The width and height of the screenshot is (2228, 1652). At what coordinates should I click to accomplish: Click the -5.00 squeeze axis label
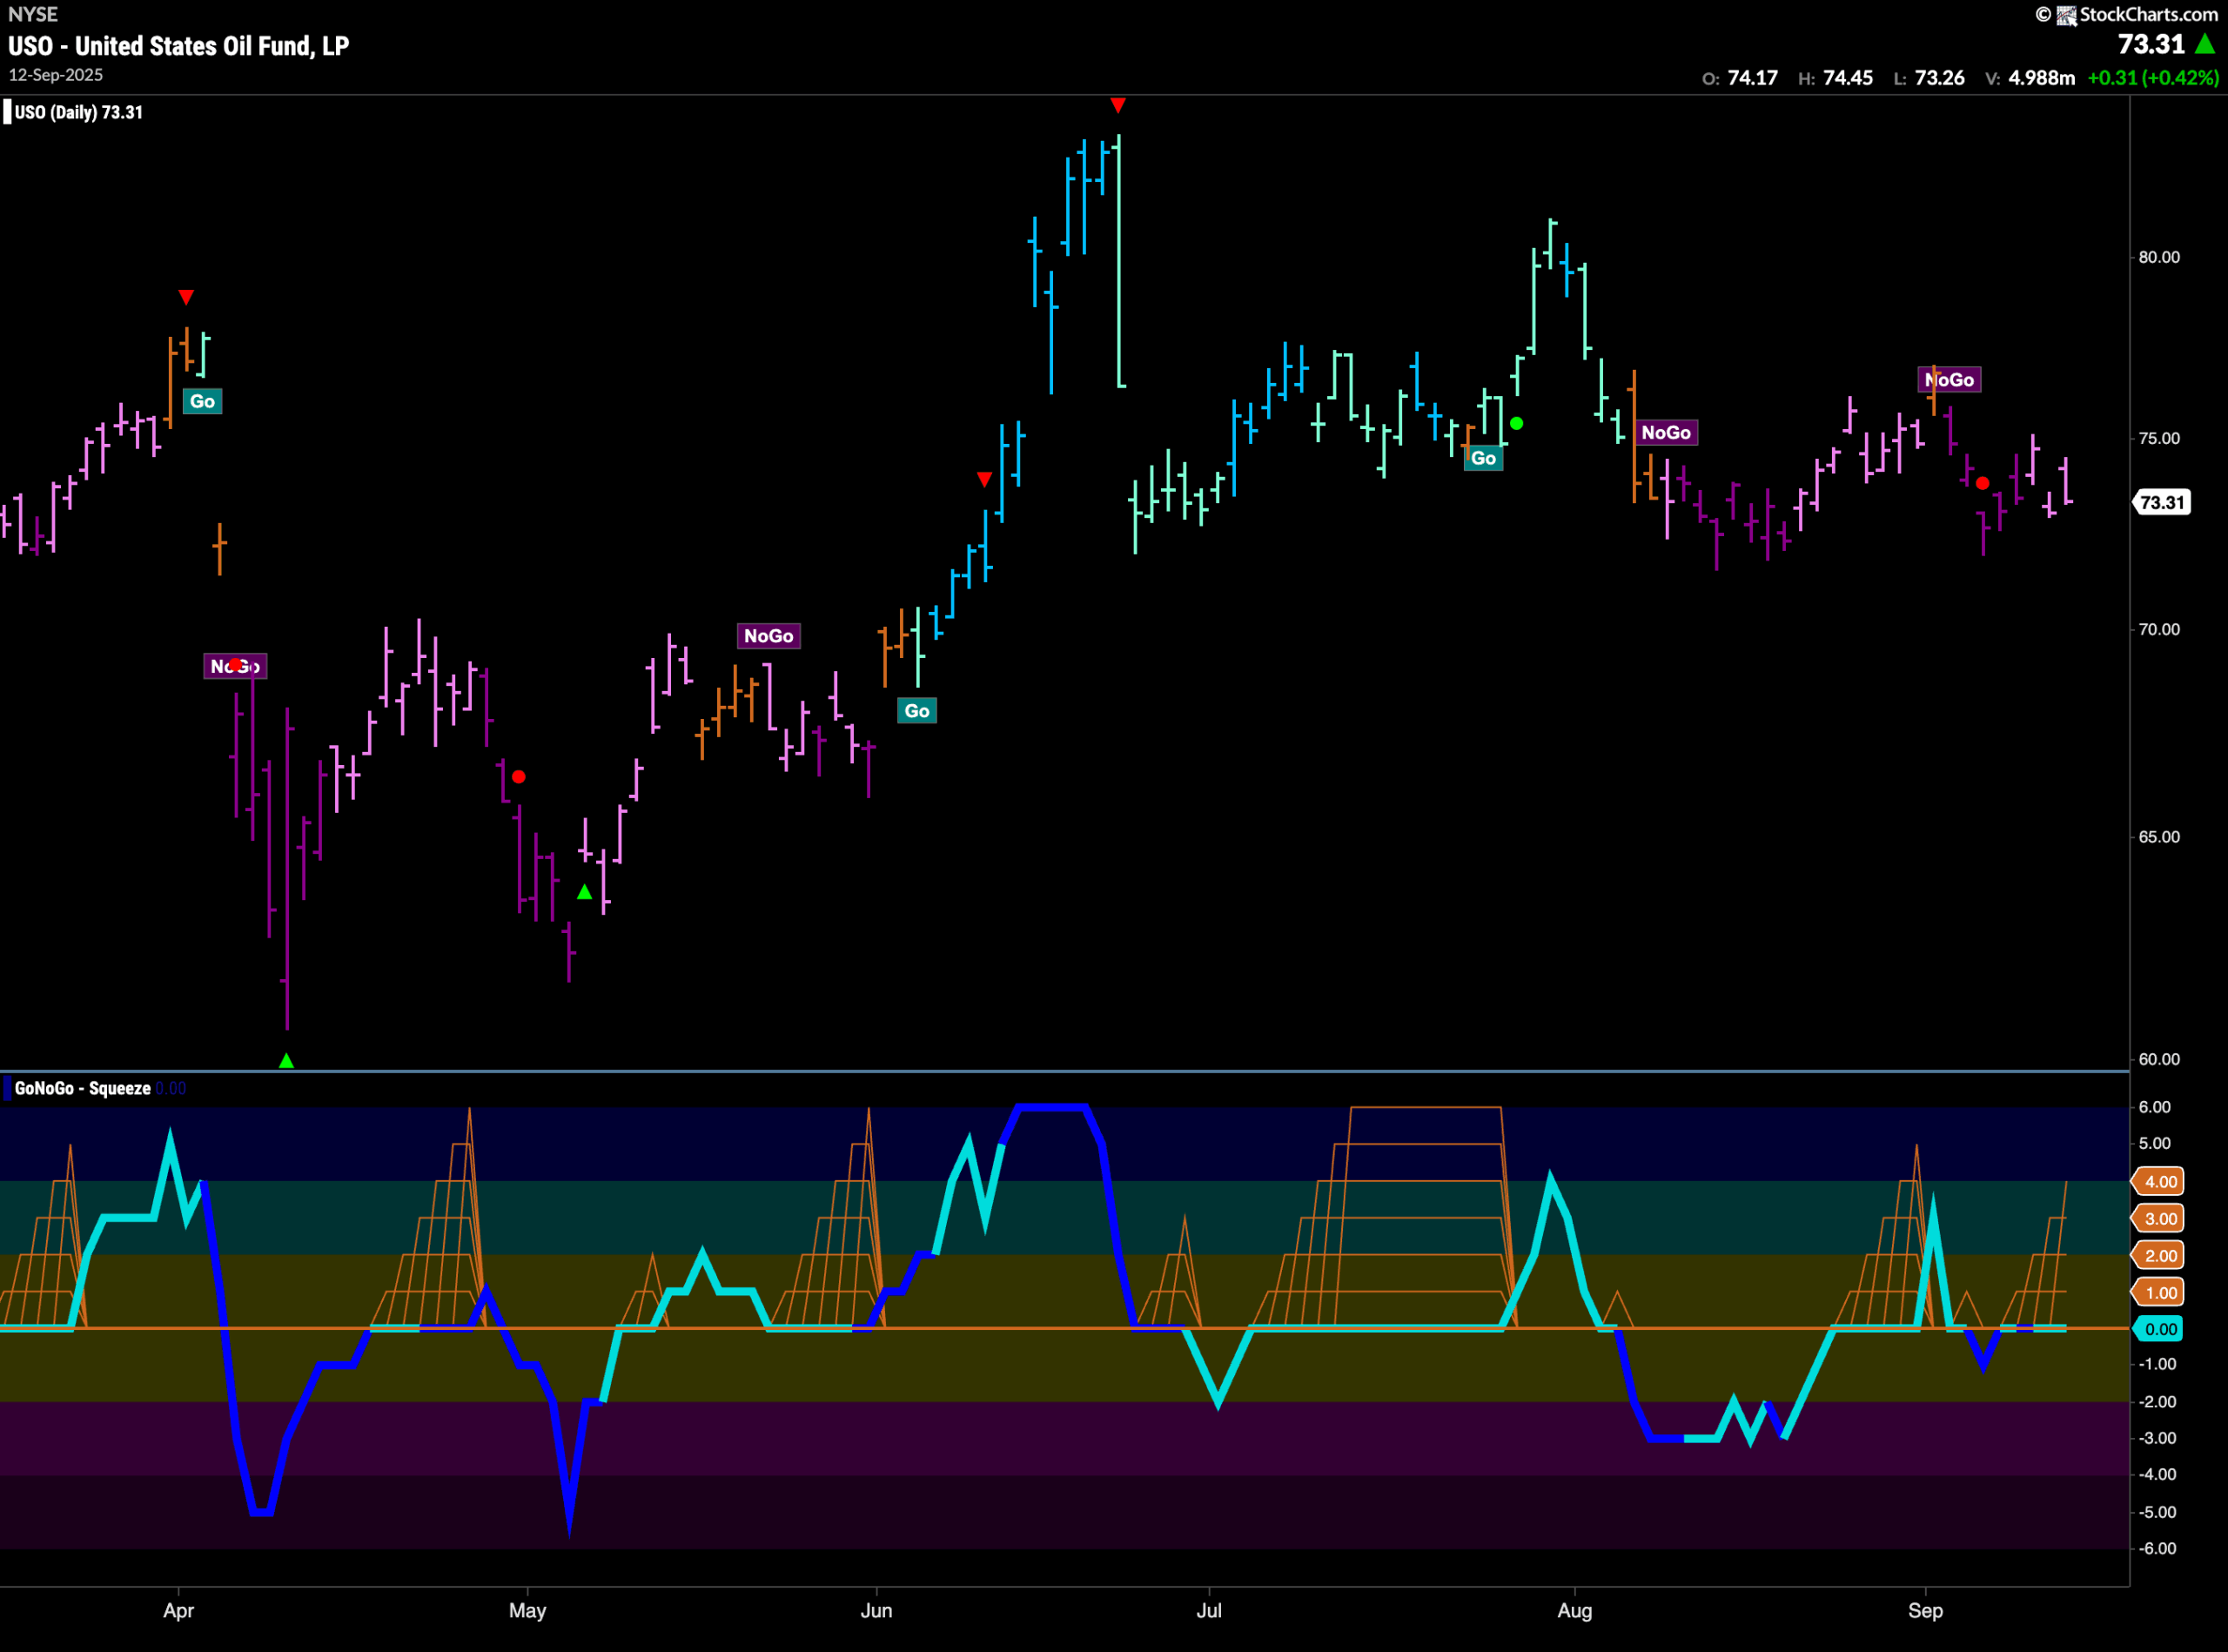click(x=2156, y=1512)
